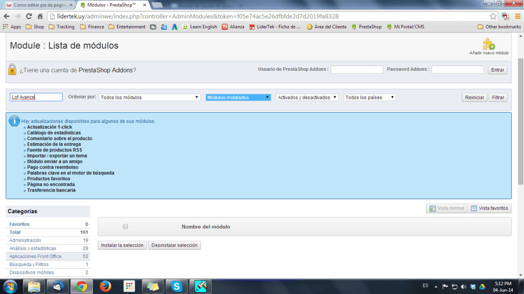Open a new browser tab

[x=157, y=5]
